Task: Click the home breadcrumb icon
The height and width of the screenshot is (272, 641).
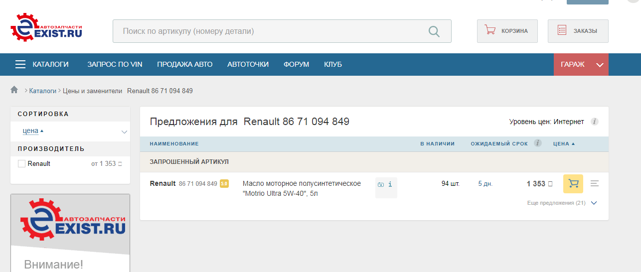Action: coord(14,90)
